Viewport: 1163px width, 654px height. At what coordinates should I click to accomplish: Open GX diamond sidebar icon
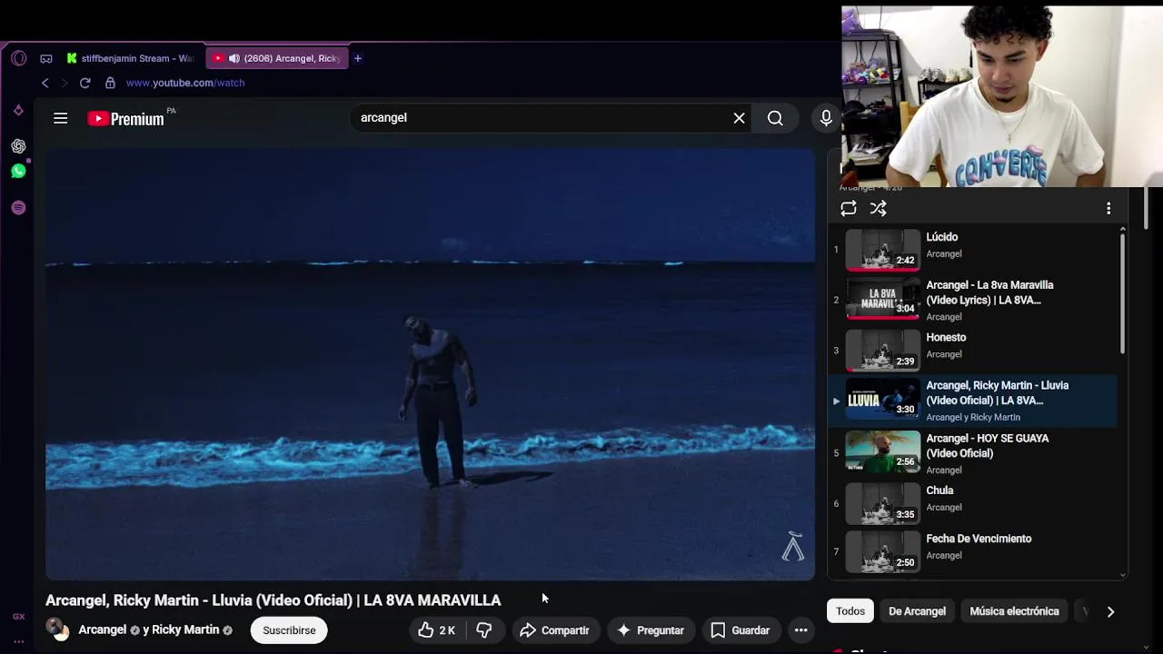coord(18,111)
